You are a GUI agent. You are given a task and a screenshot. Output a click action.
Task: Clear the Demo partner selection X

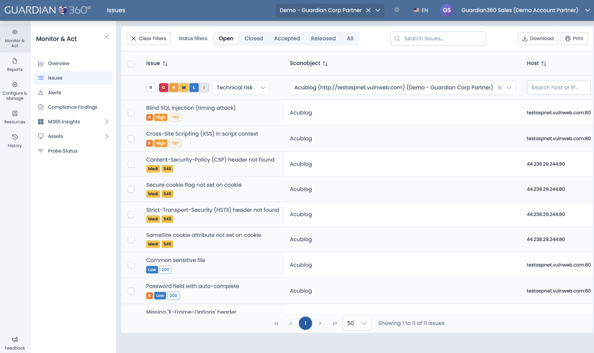click(368, 10)
